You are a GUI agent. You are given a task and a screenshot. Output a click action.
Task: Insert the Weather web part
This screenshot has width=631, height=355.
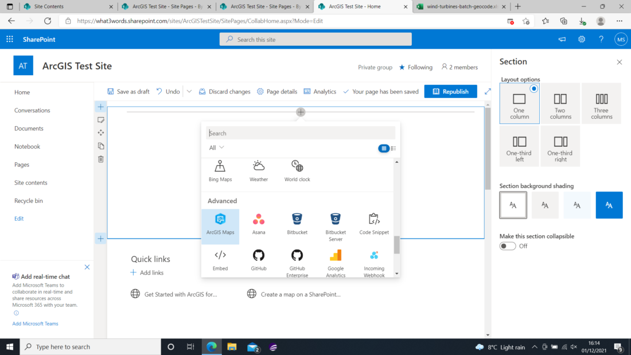click(259, 171)
